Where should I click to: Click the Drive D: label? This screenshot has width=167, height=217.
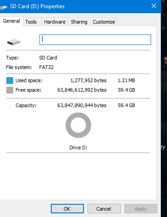78,148
